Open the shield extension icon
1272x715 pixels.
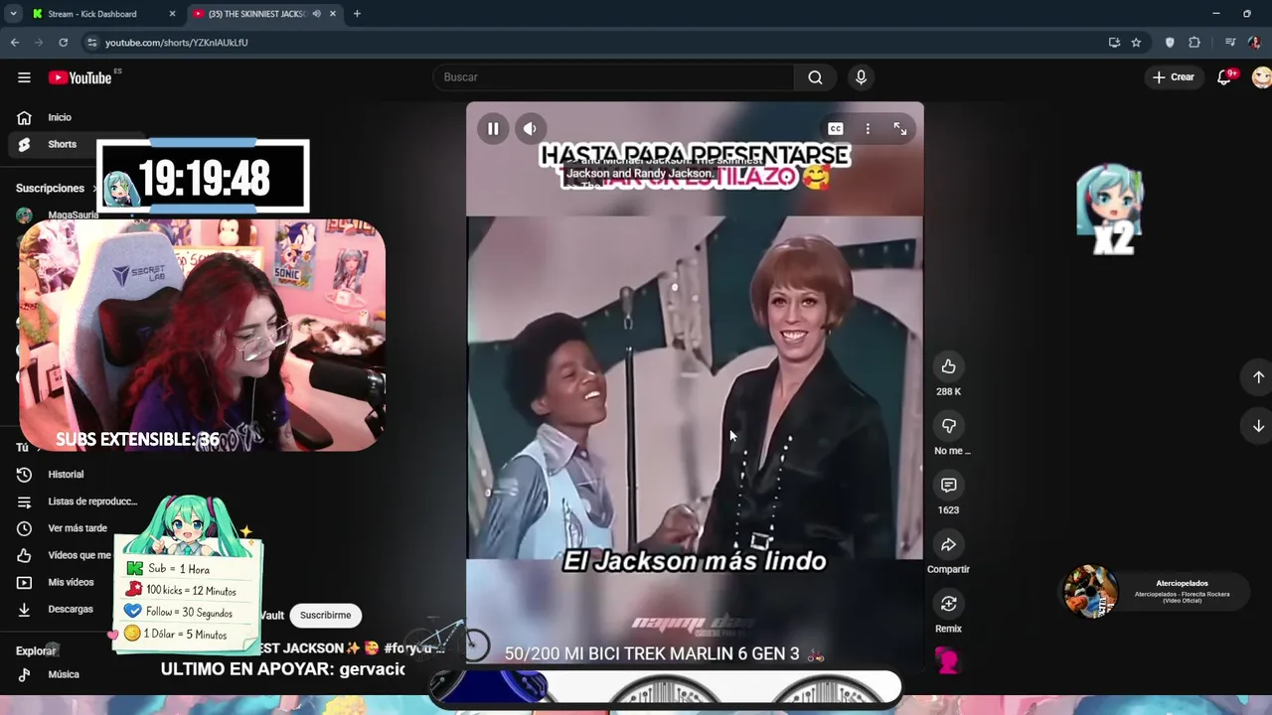1170,43
